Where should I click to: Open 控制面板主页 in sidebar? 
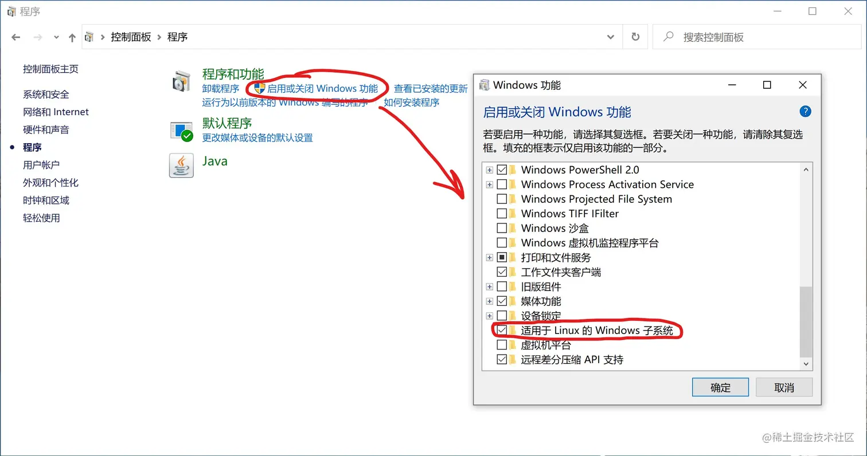point(50,69)
